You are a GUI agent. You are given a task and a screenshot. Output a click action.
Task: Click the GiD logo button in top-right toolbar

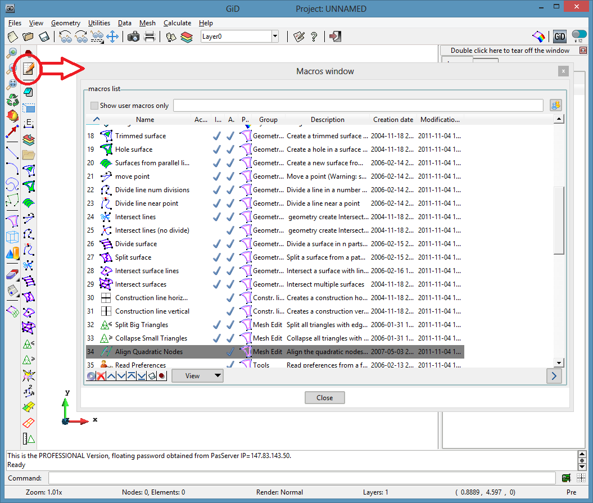pyautogui.click(x=559, y=37)
